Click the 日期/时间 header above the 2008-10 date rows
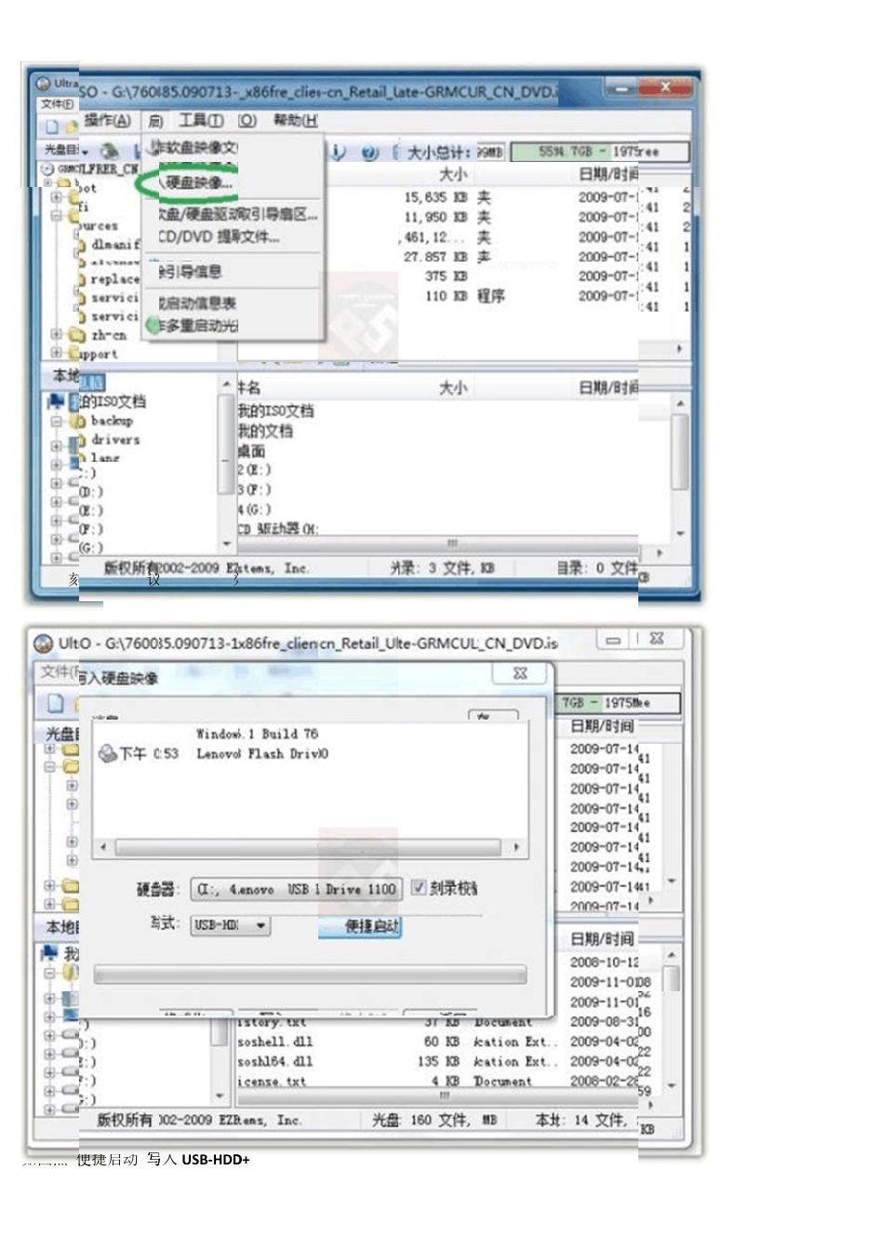 tap(602, 938)
